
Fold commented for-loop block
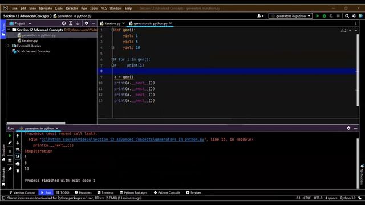click(x=113, y=59)
